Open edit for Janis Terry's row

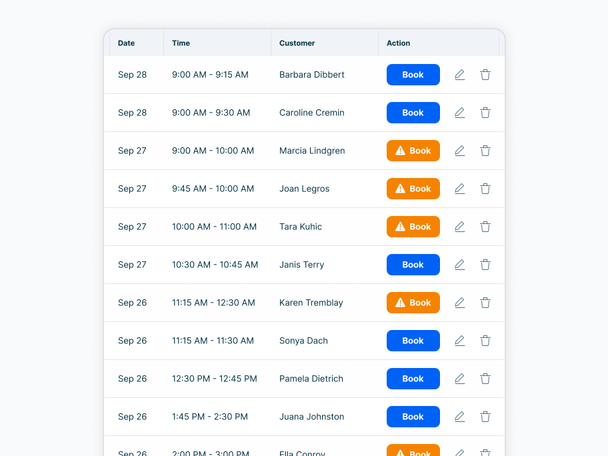(459, 265)
